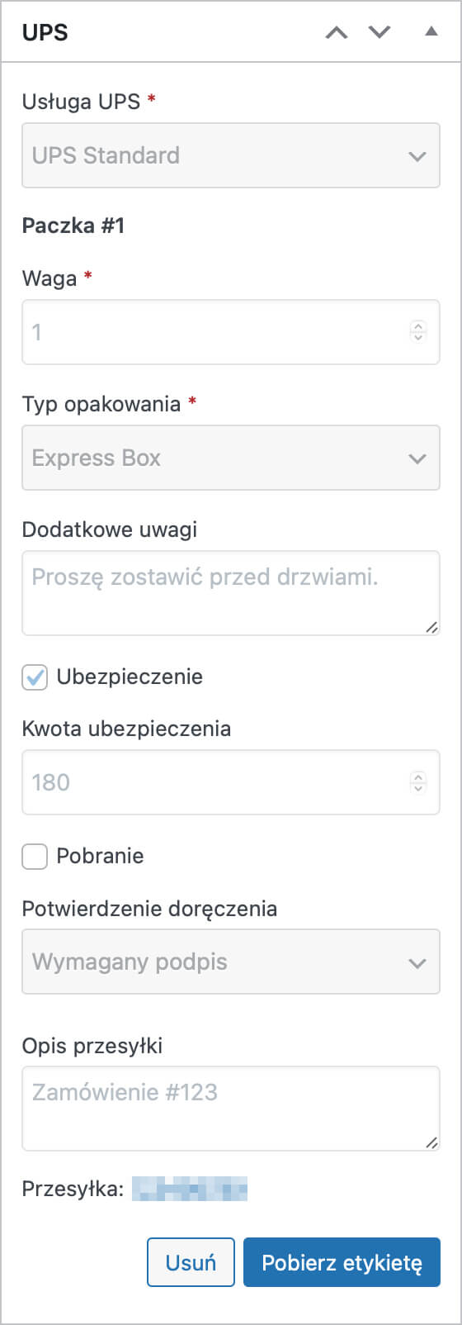Open the Typ opakowania dropdown
Screen dimensions: 462x1325
[231, 458]
